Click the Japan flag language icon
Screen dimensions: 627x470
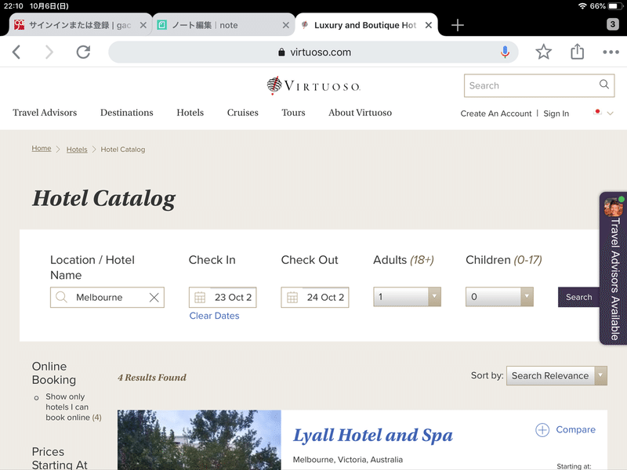(x=597, y=112)
